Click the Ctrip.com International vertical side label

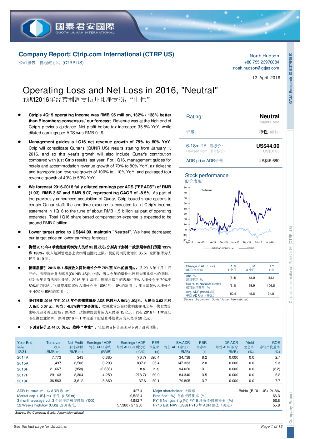[x=291, y=264]
